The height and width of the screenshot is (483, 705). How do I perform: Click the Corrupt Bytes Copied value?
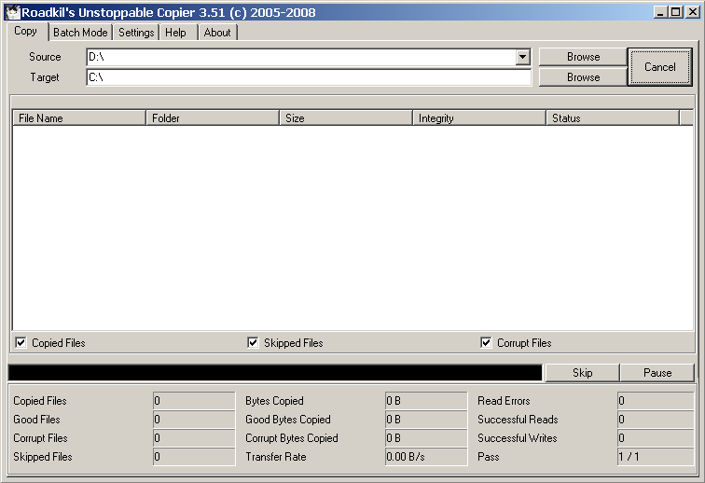tap(426, 438)
